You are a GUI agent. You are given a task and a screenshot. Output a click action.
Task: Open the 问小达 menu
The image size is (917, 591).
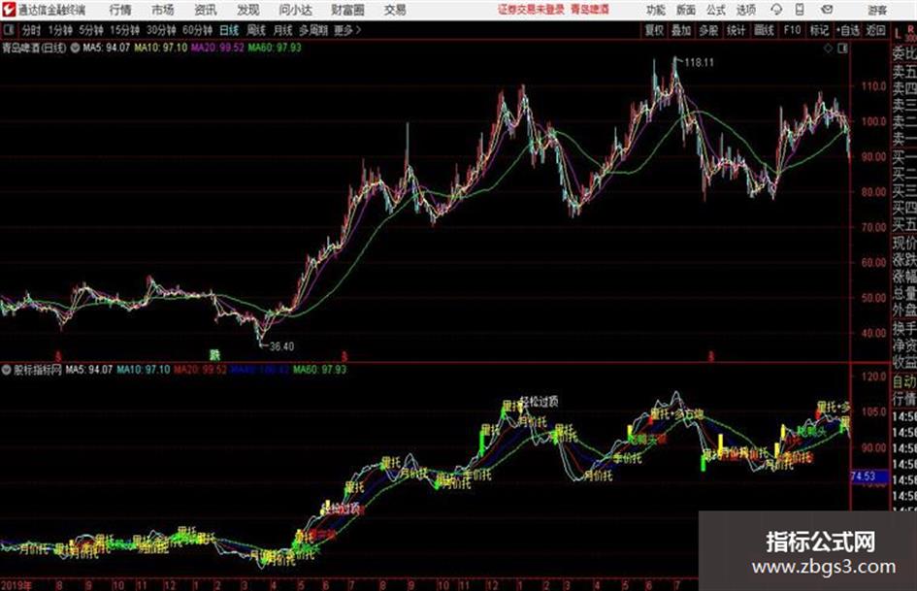tap(295, 10)
